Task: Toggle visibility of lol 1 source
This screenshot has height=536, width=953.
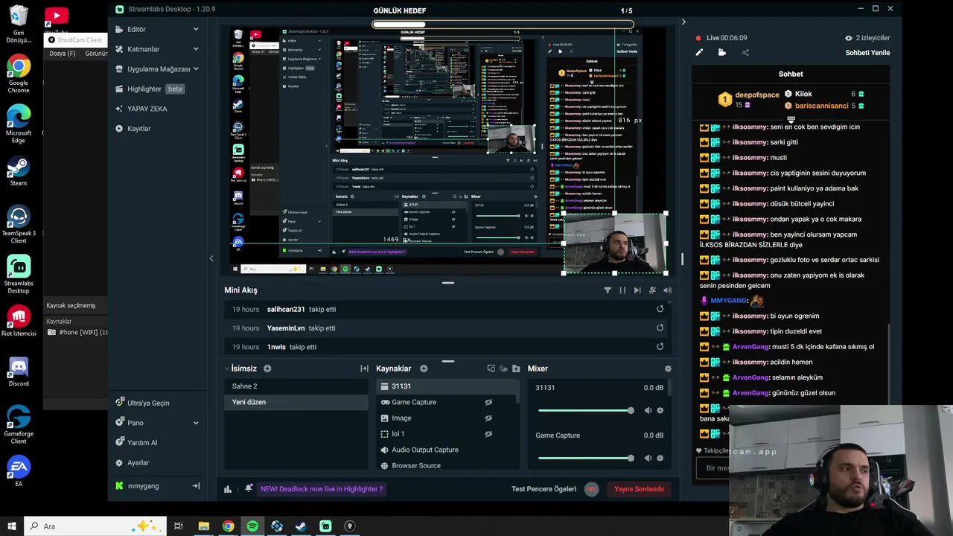Action: [x=488, y=434]
